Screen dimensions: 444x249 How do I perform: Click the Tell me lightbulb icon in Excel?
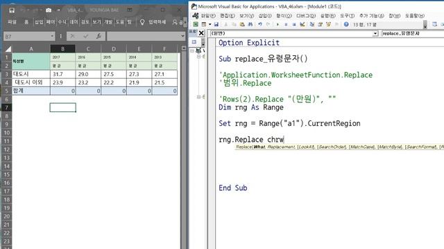(142, 21)
